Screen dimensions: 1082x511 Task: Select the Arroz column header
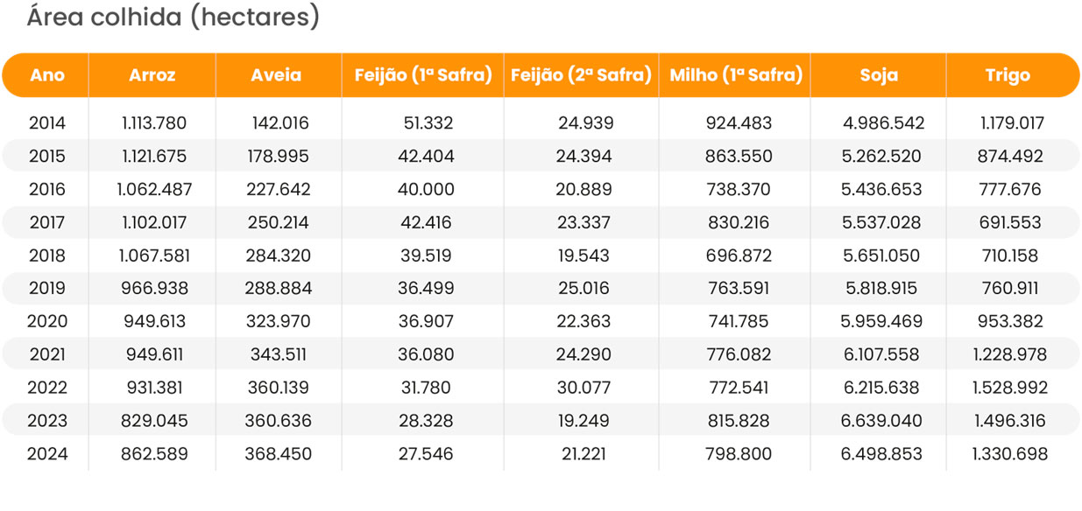pos(152,75)
